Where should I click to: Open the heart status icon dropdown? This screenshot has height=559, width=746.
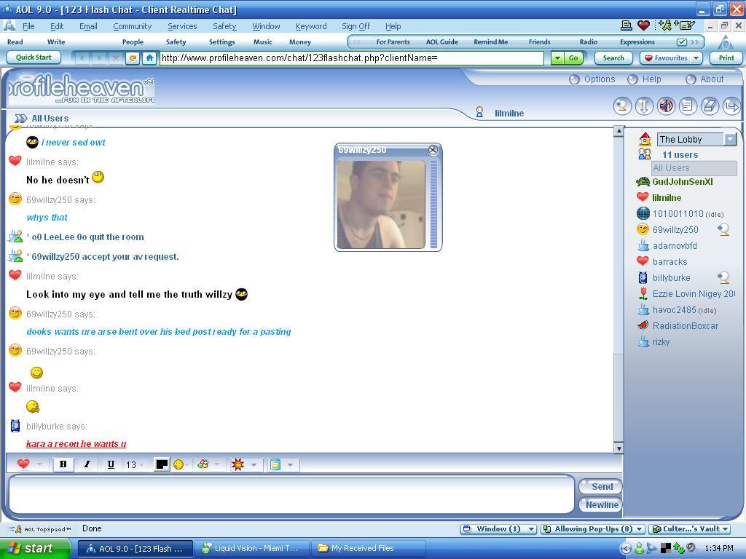click(x=40, y=464)
